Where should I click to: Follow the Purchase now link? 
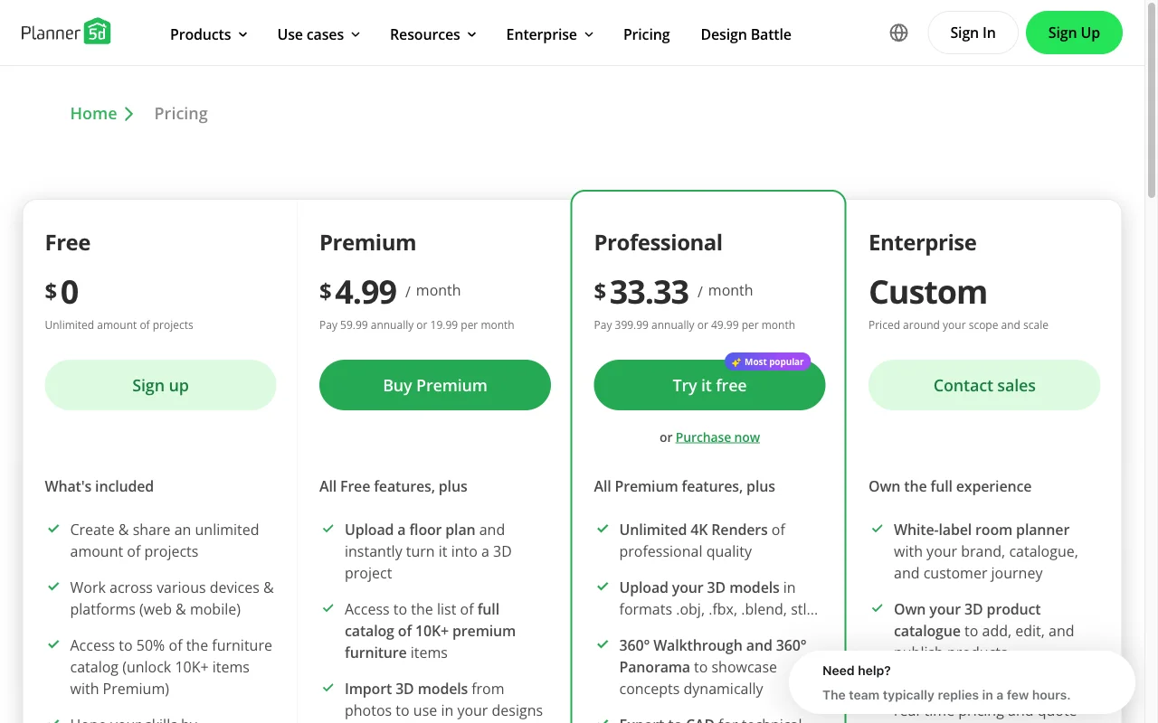pyautogui.click(x=717, y=437)
